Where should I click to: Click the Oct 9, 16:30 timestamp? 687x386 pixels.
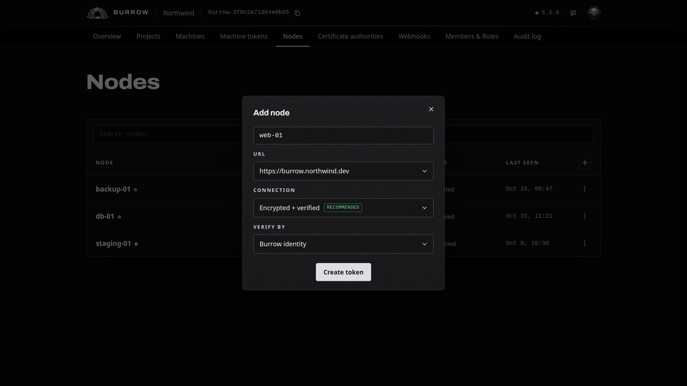(527, 243)
